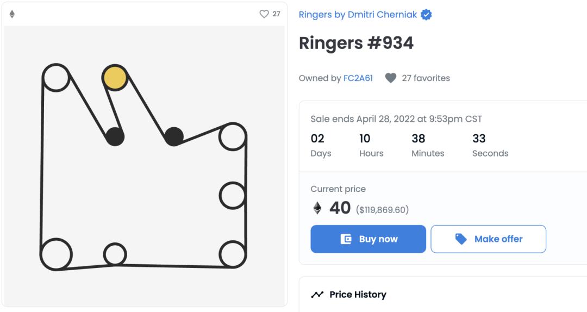
Task: Click the sale end date text
Action: 396,119
